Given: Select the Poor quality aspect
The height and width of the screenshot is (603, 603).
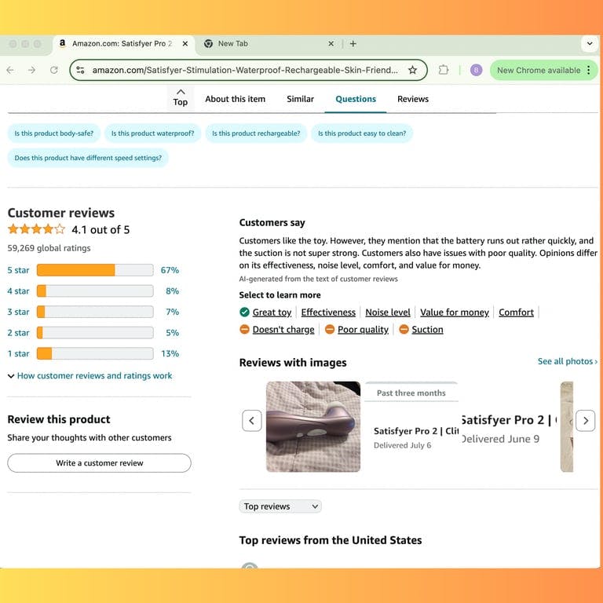Looking at the screenshot, I should click(x=363, y=330).
